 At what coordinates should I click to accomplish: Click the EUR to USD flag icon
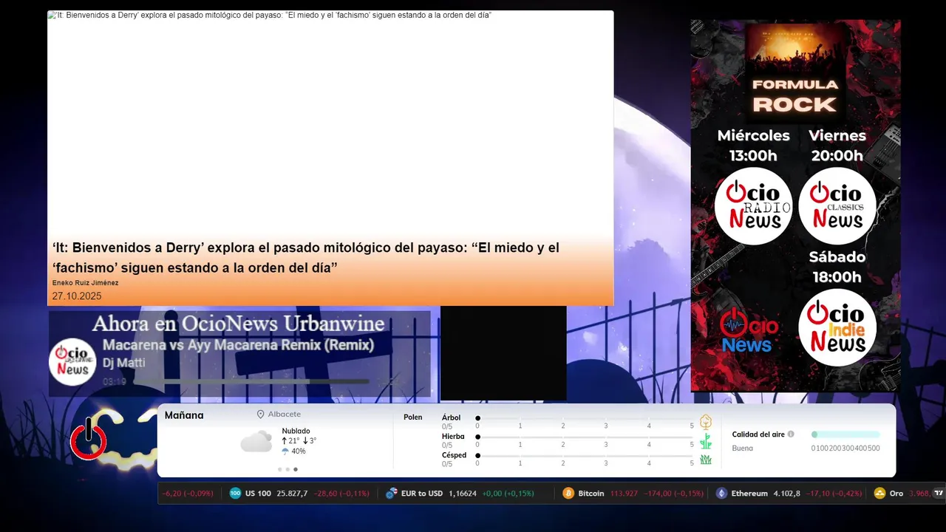coord(391,494)
